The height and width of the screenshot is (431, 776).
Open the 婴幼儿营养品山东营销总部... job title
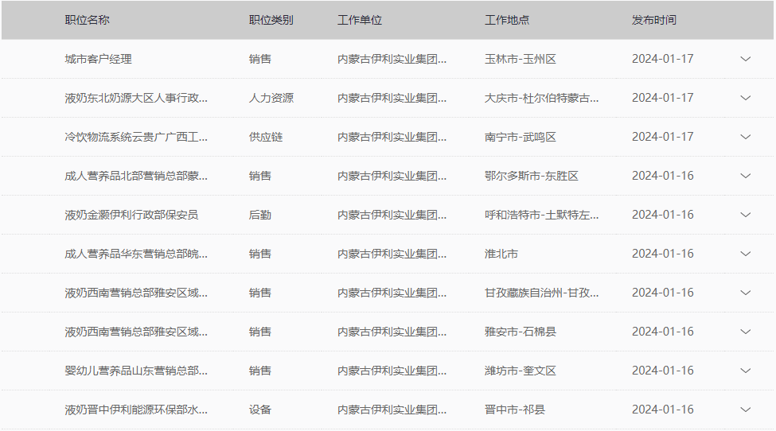pos(136,371)
